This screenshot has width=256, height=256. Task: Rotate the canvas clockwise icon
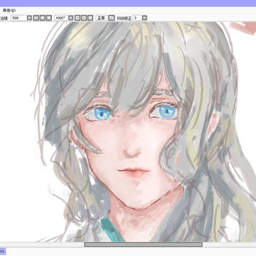tap(84, 18)
